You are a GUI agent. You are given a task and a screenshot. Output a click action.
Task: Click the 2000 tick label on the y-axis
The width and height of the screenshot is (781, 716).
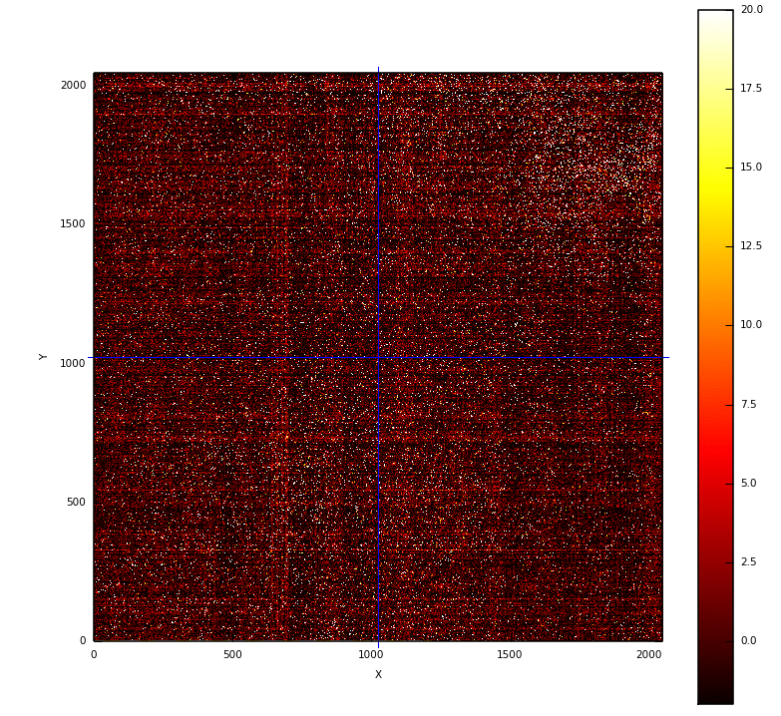73,86
